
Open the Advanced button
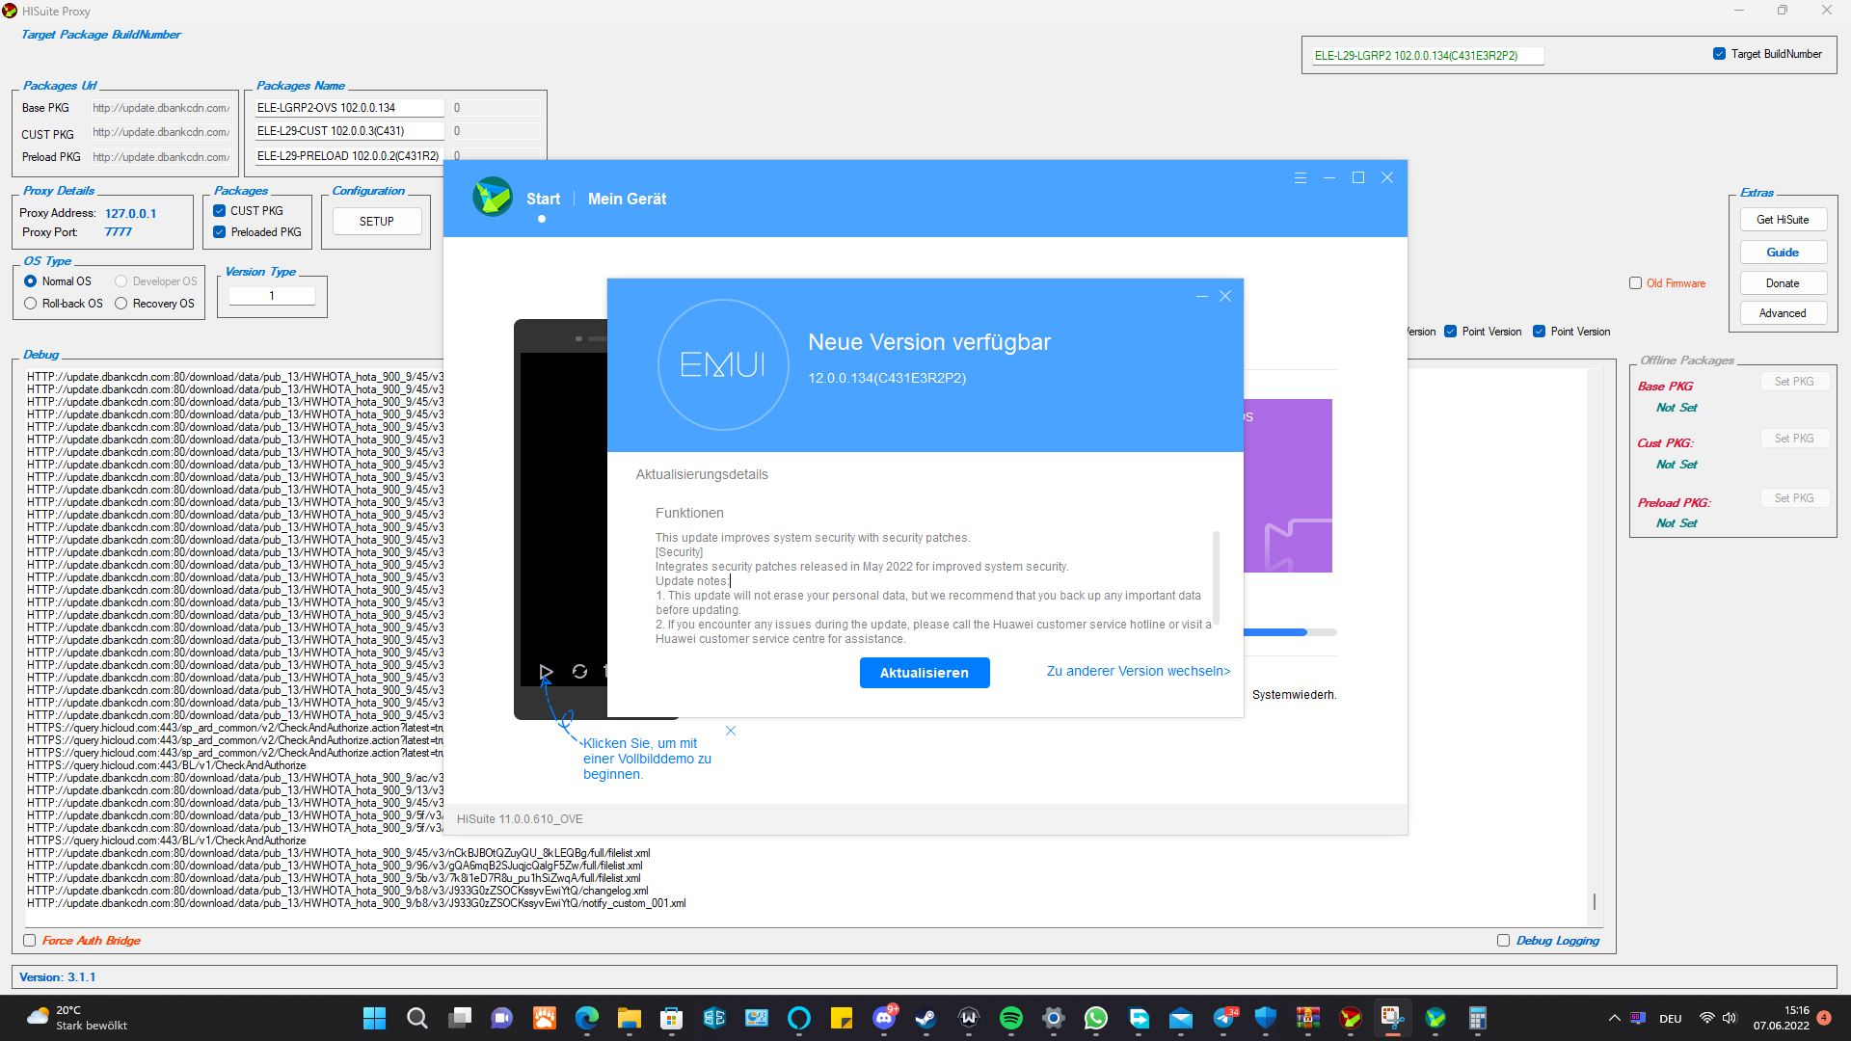click(1783, 313)
